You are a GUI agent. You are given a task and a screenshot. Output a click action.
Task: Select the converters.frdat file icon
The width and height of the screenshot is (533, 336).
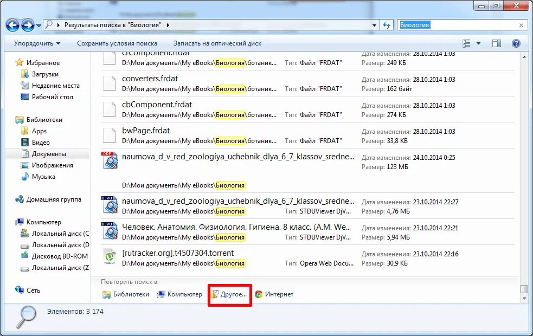[110, 83]
